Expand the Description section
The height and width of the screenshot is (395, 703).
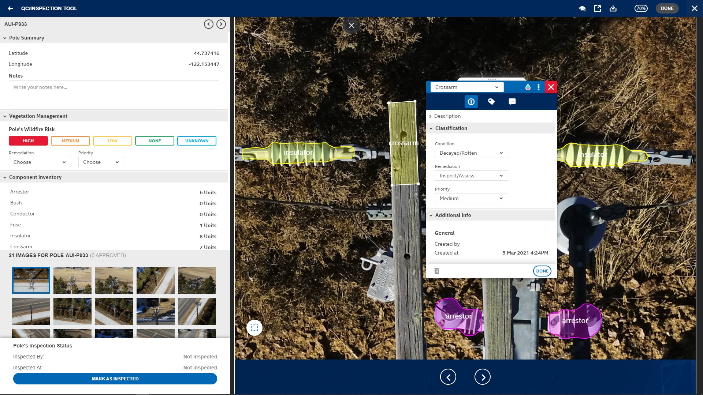click(x=447, y=116)
